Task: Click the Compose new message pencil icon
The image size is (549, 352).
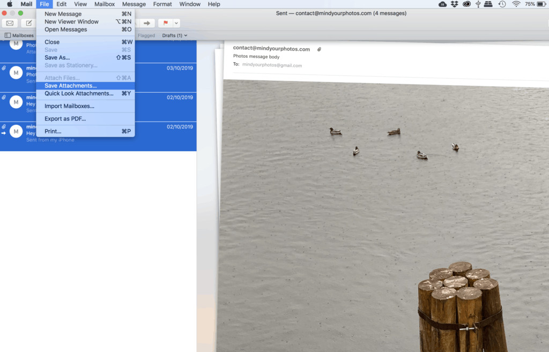Action: pos(28,23)
